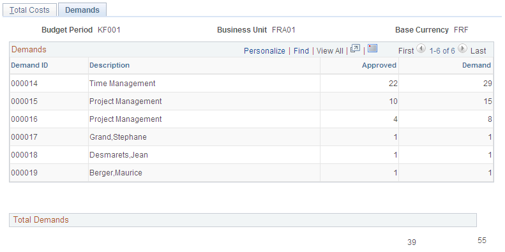Click total approved value 39
The image size is (505, 252).
(x=412, y=242)
